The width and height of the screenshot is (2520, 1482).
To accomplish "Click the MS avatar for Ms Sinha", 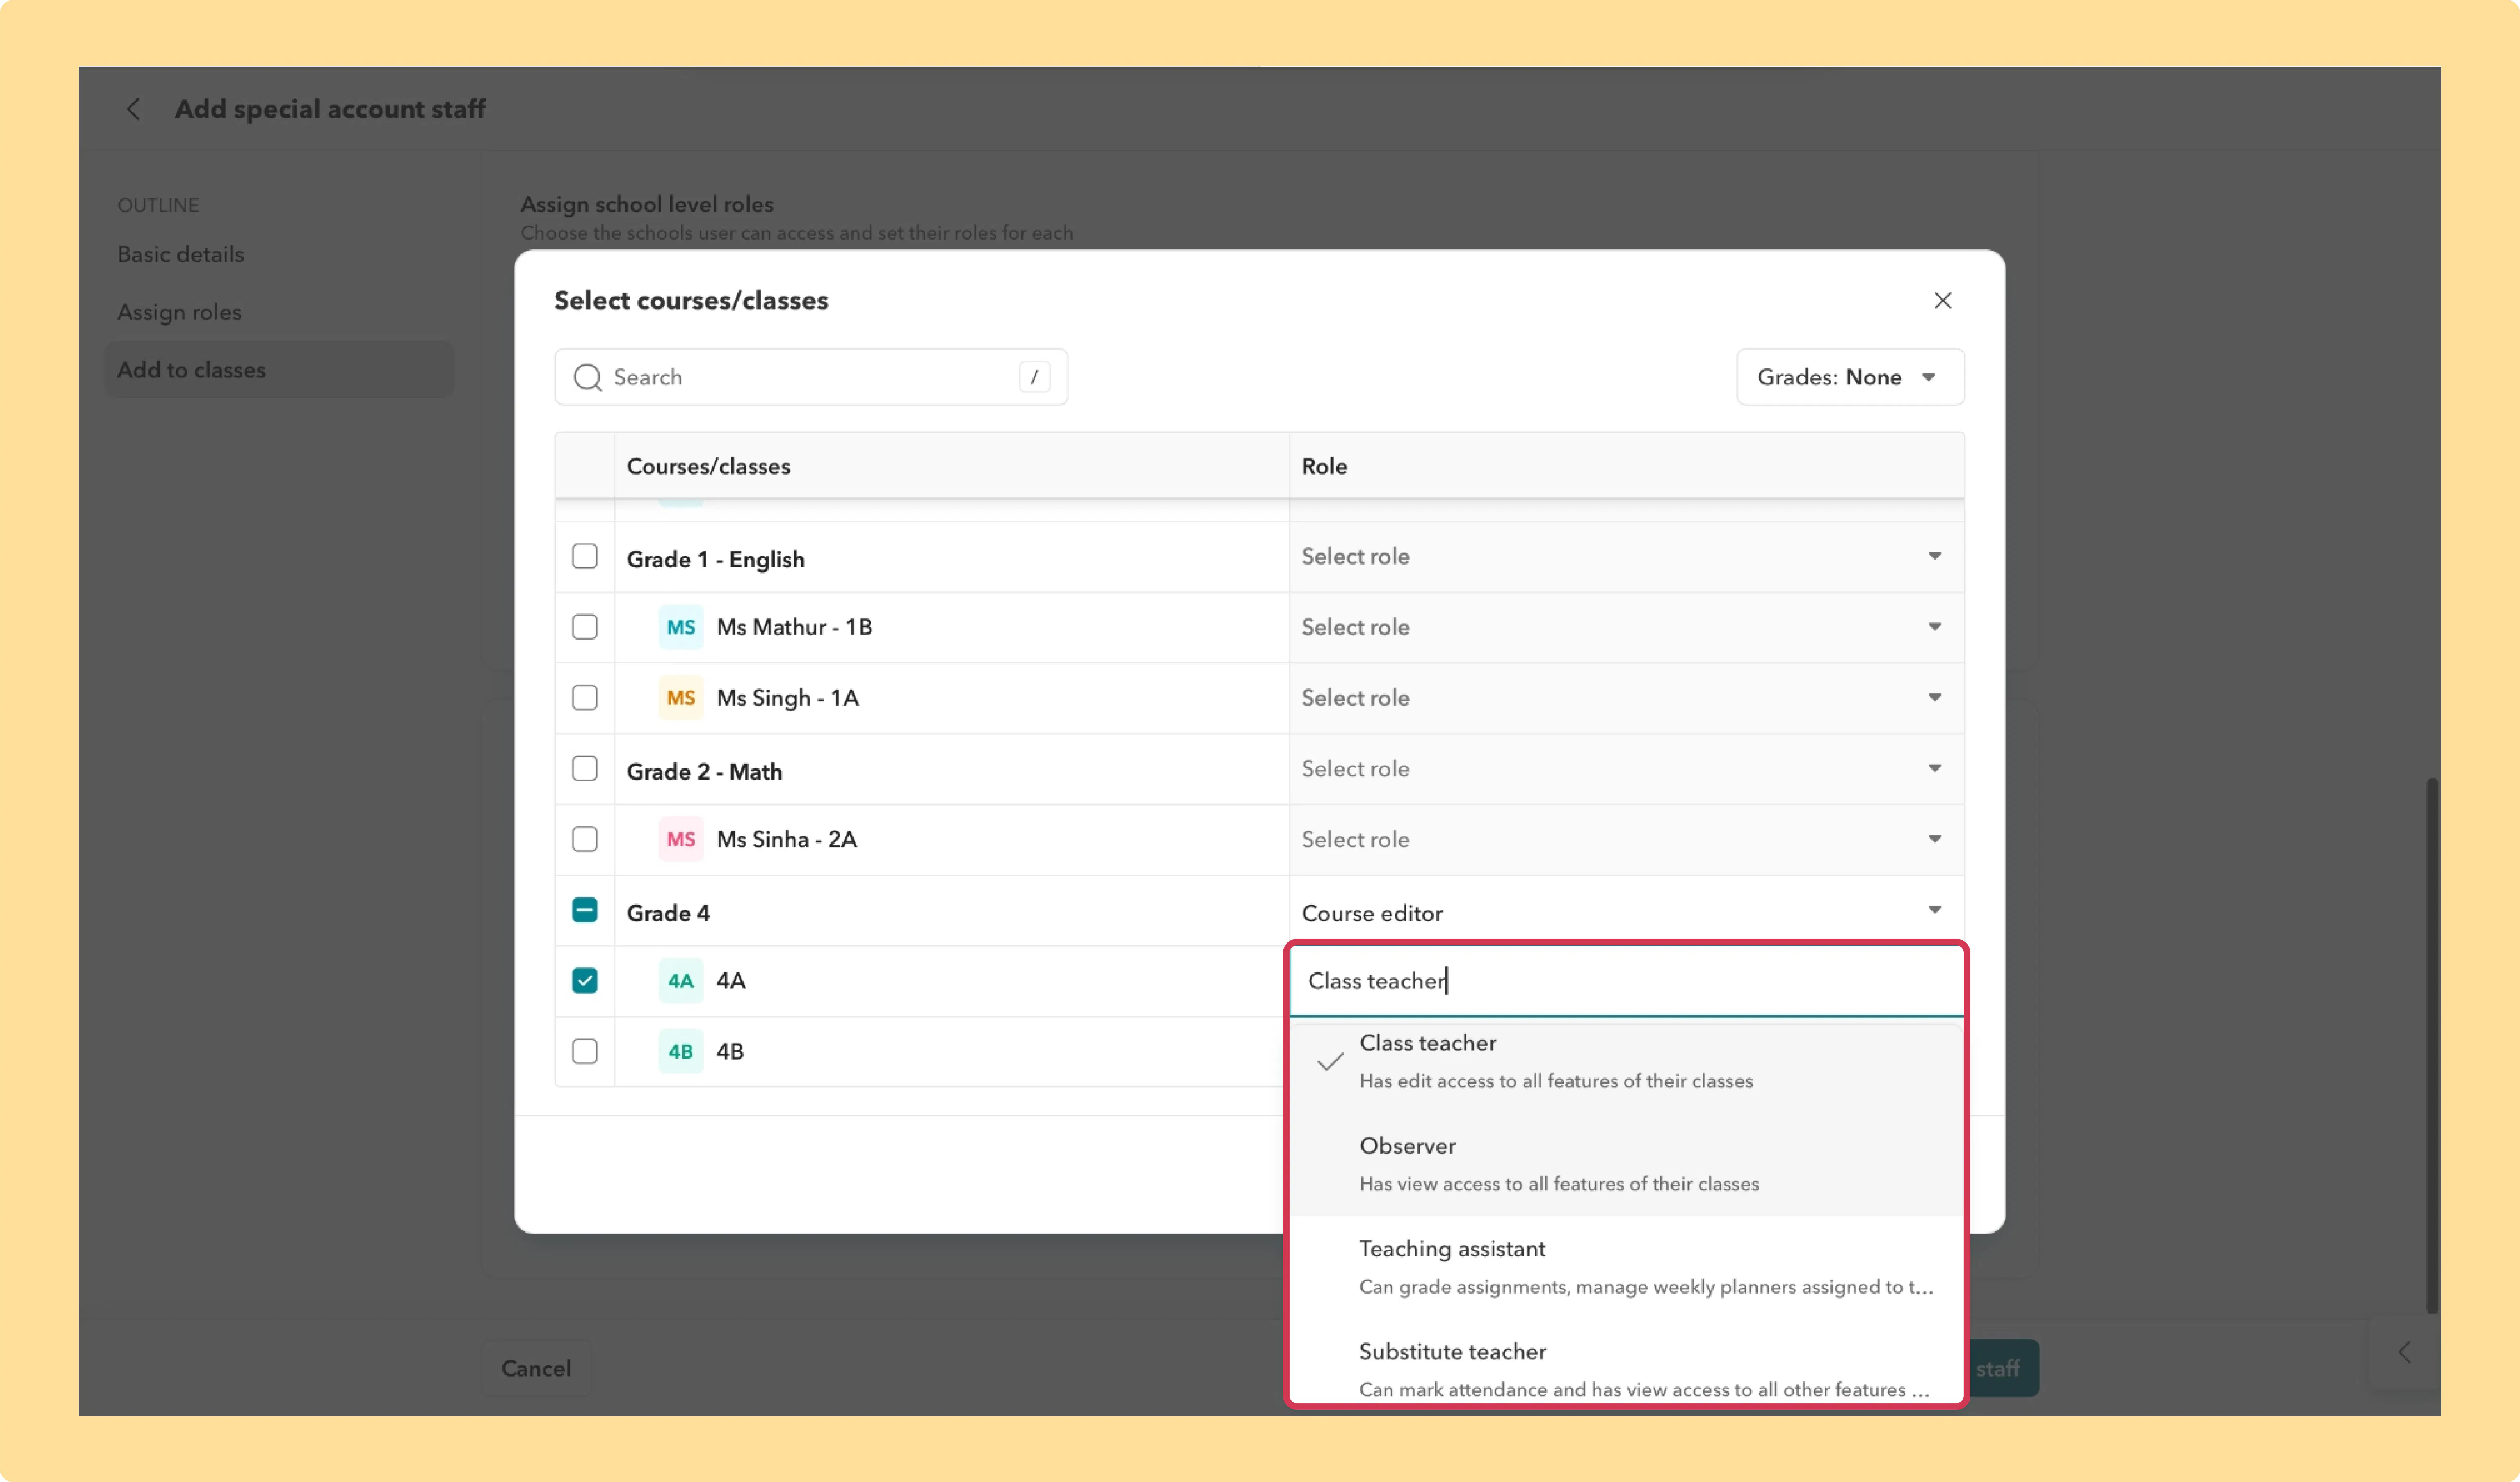I will [680, 839].
